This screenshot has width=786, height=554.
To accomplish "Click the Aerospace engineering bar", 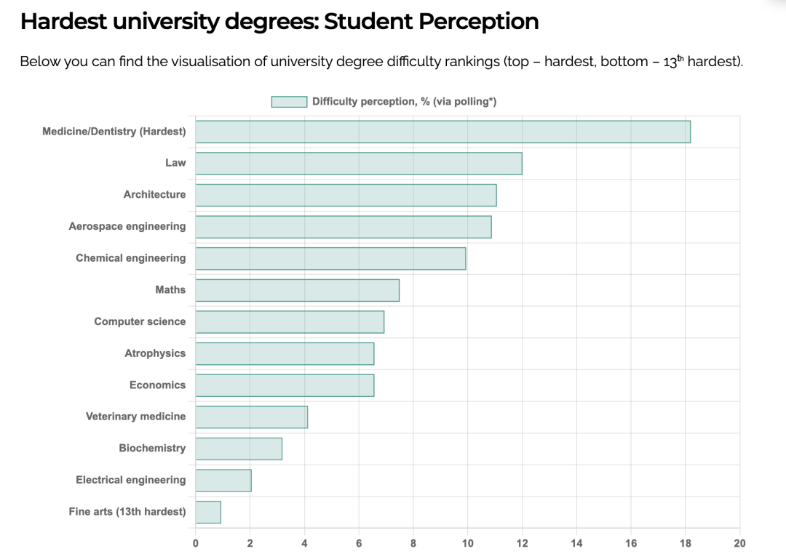I will pos(344,227).
